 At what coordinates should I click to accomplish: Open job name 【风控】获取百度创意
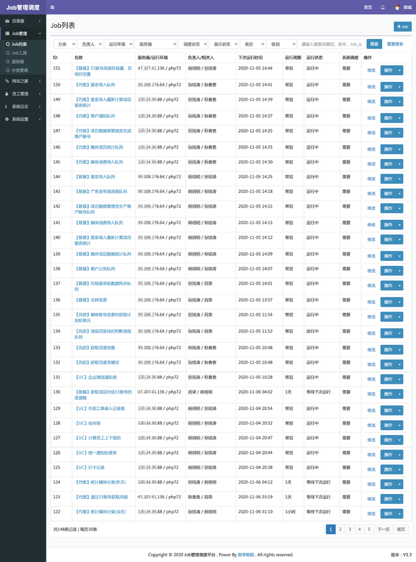tap(95, 348)
